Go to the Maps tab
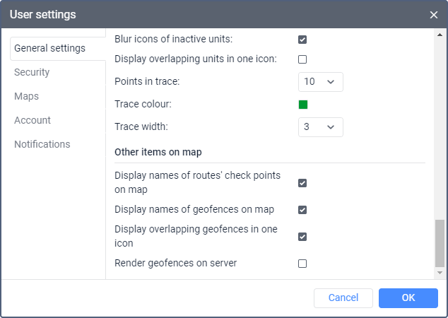The height and width of the screenshot is (318, 448). (26, 96)
